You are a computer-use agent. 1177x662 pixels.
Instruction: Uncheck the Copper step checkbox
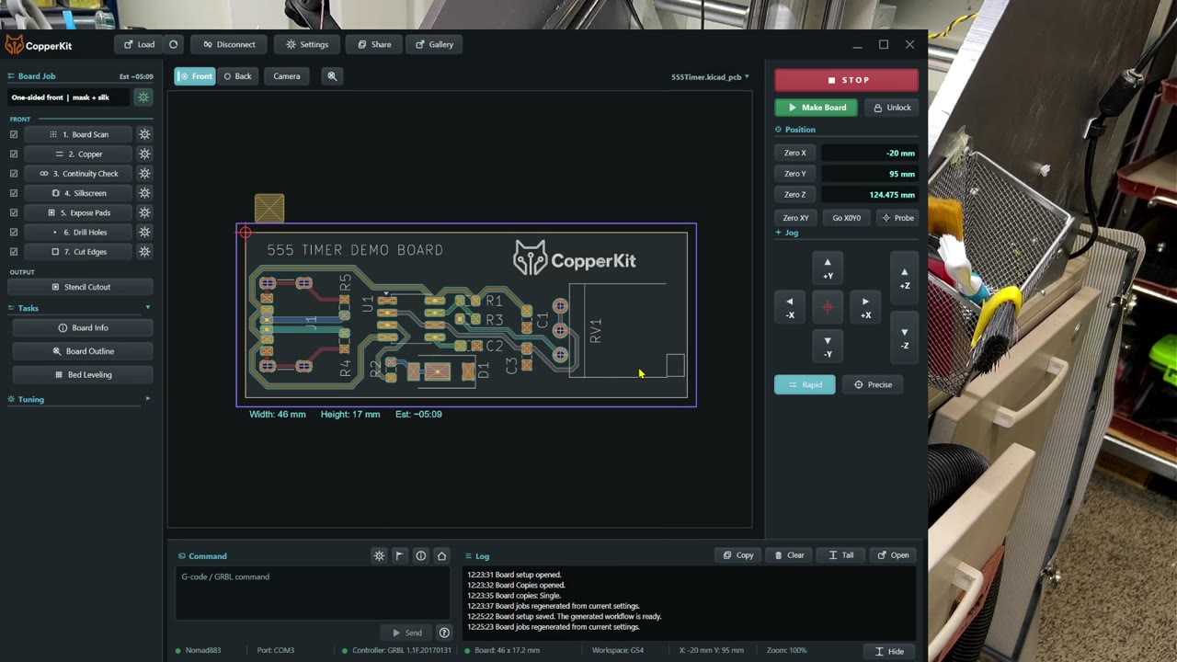pyautogui.click(x=14, y=154)
